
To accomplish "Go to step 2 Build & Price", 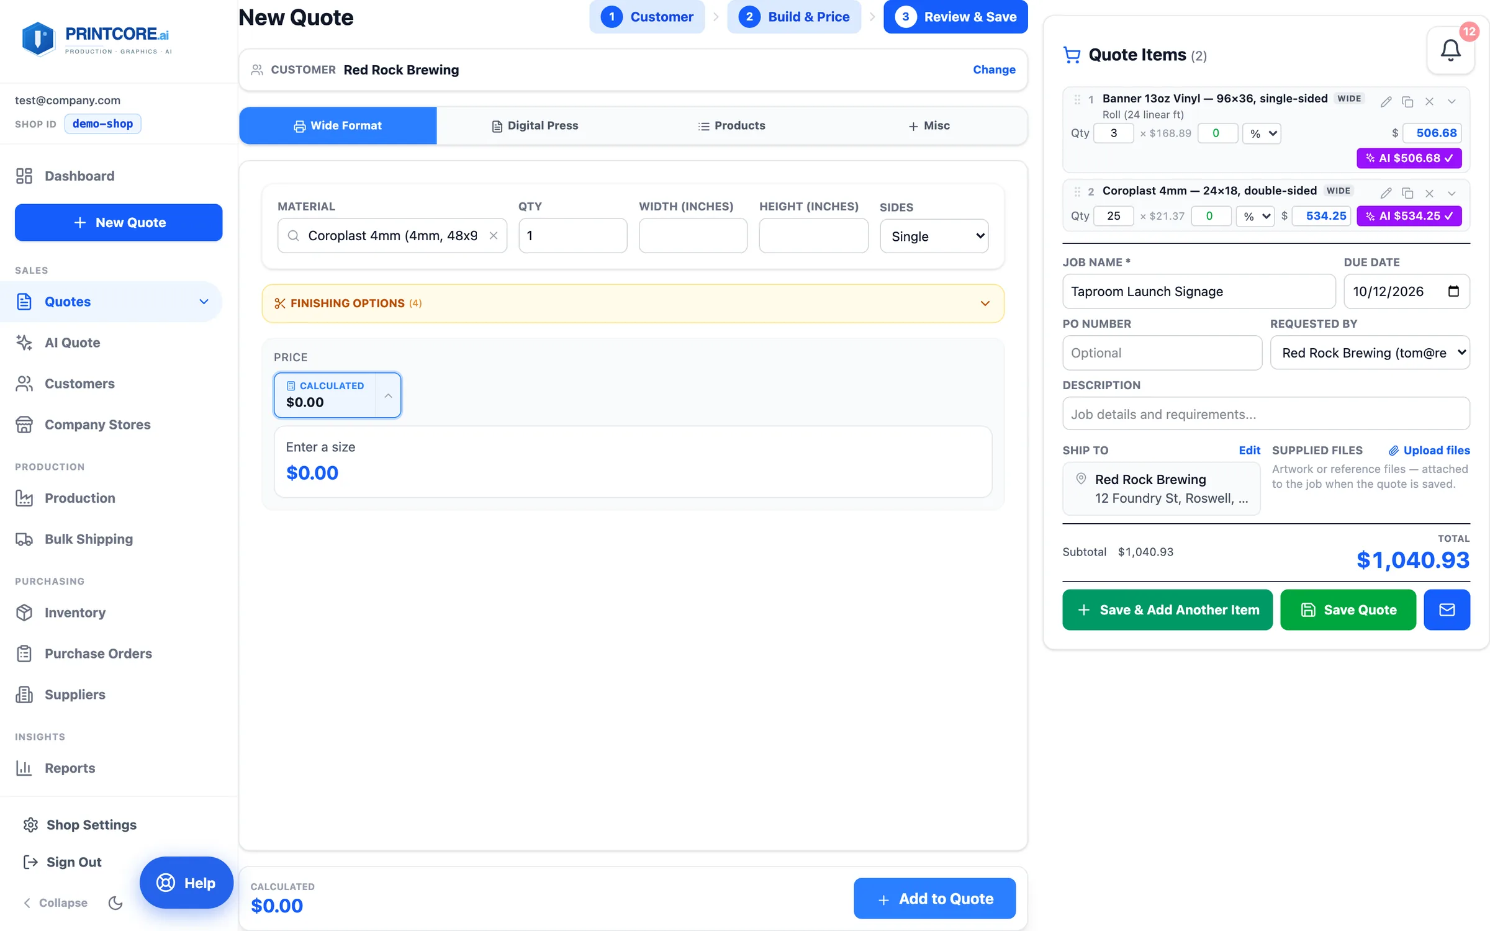I will (x=794, y=17).
